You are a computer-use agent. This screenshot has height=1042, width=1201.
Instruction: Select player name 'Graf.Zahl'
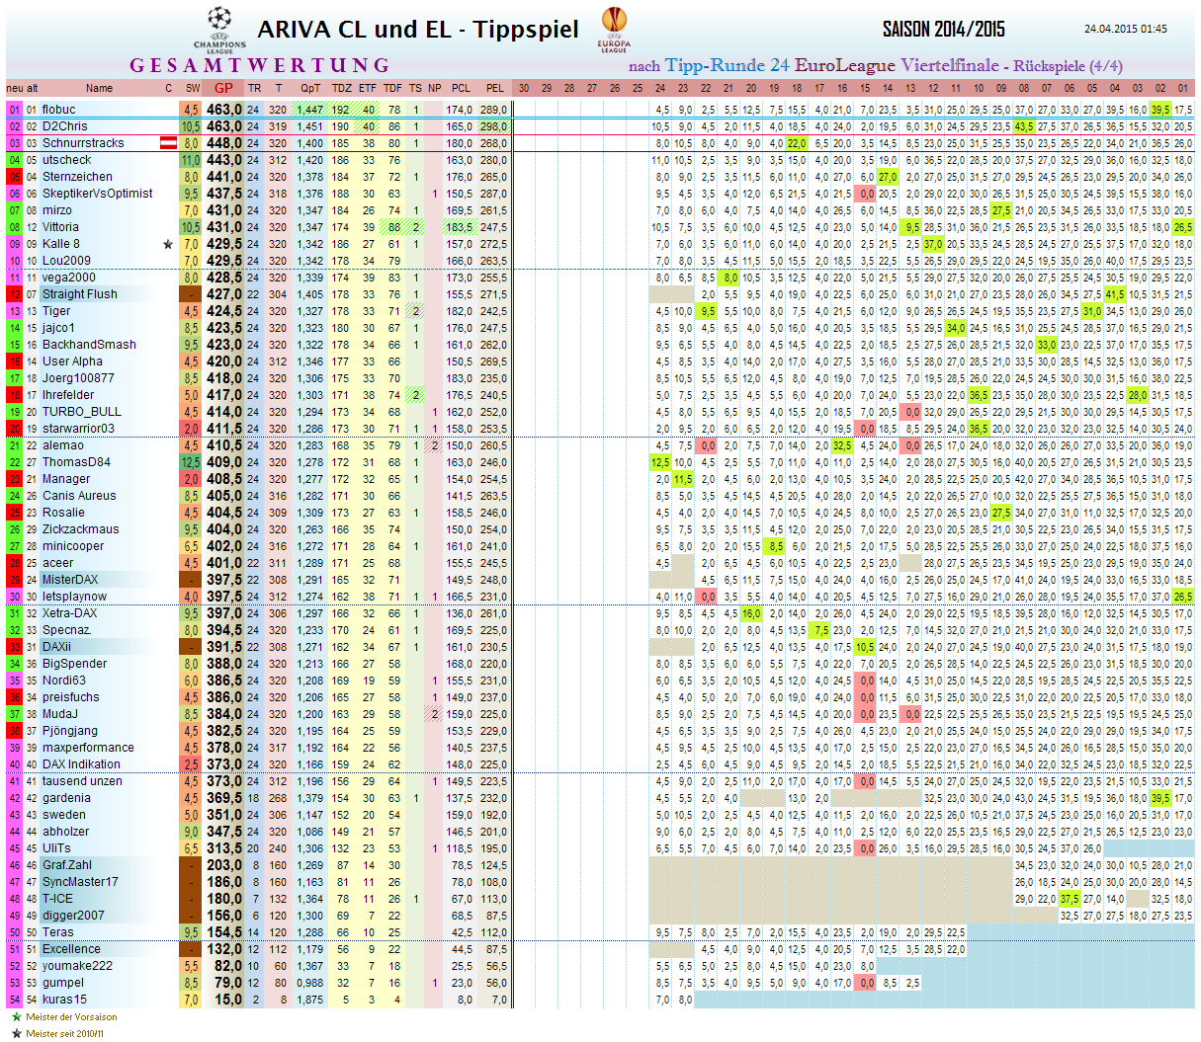(x=67, y=865)
